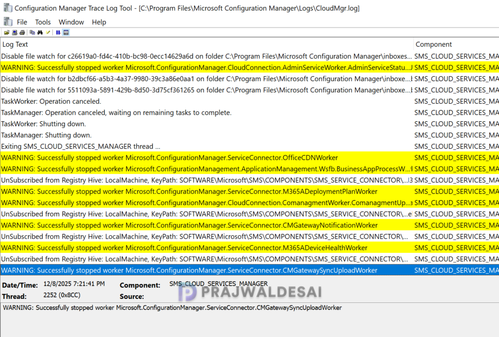
Task: Click the Component column header
Action: (456, 44)
